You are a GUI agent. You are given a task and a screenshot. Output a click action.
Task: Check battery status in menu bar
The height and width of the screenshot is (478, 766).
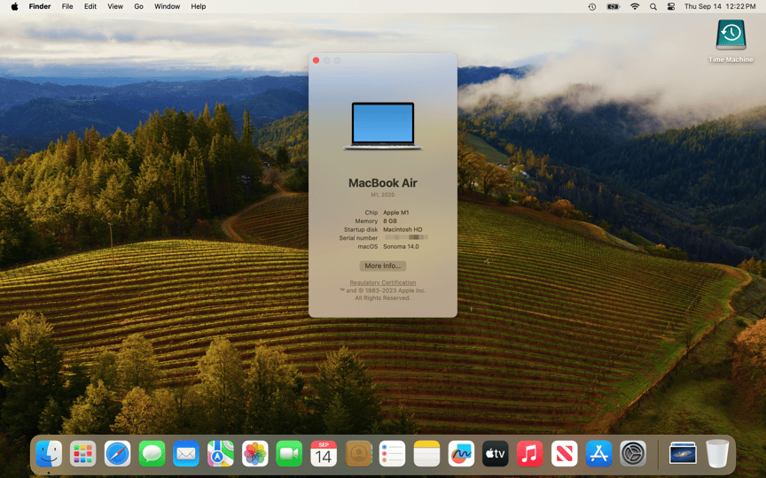tap(614, 6)
